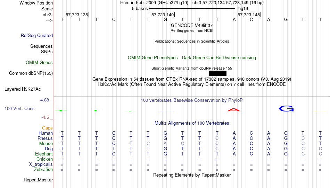Click the ---> strand direction arrow
The width and height of the screenshot is (330, 188).
pyautogui.click(x=49, y=20)
